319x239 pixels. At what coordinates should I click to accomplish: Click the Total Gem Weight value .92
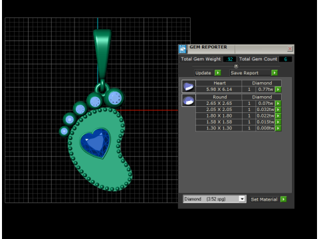click(x=229, y=59)
